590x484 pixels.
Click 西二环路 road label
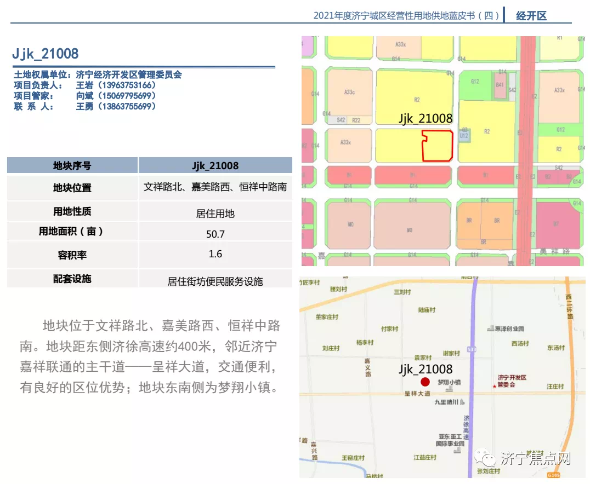[x=569, y=307]
